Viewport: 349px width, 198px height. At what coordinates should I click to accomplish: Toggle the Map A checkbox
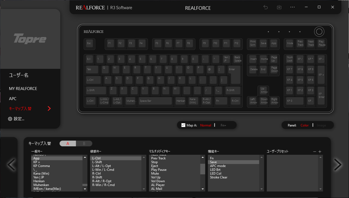(x=183, y=125)
